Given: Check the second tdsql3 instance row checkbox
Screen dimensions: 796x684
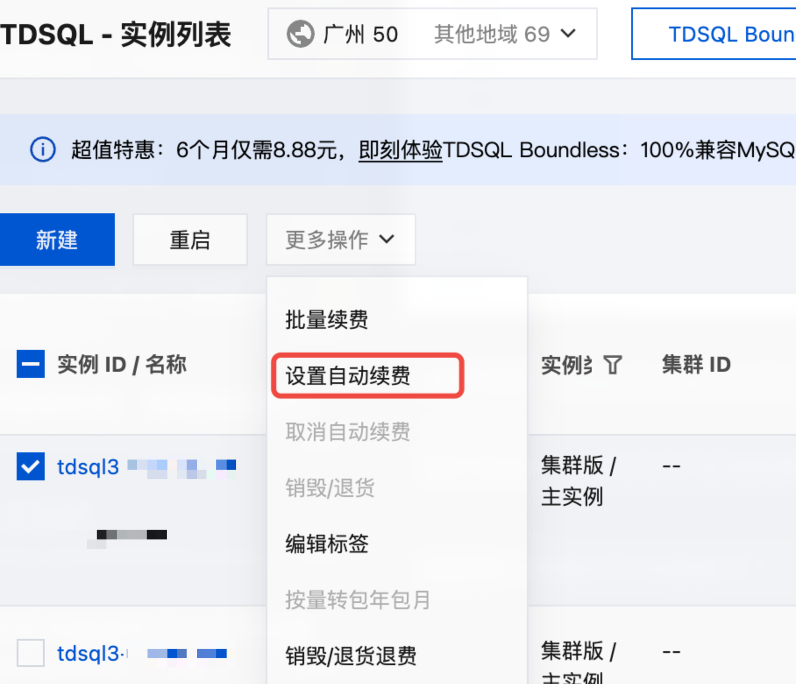Looking at the screenshot, I should pyautogui.click(x=31, y=653).
